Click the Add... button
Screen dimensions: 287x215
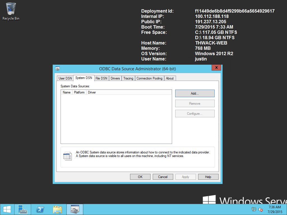(195, 94)
